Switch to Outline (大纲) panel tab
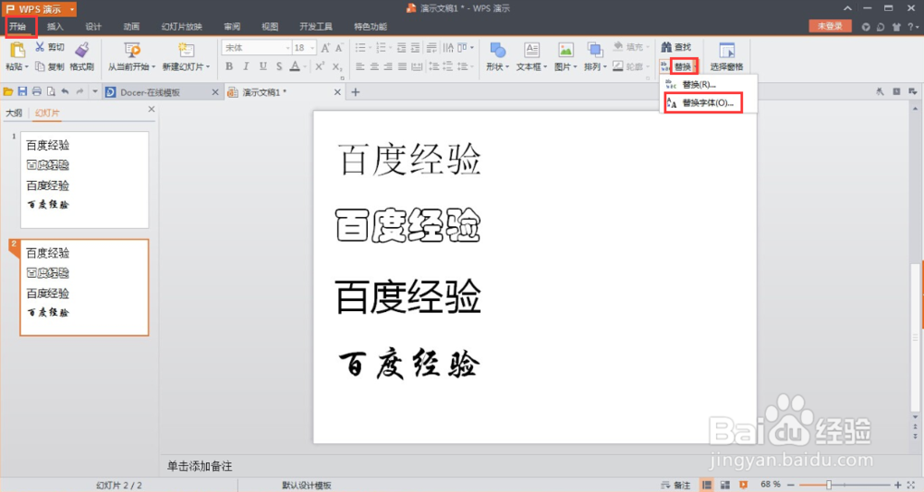Viewport: 924px width, 492px height. click(14, 113)
